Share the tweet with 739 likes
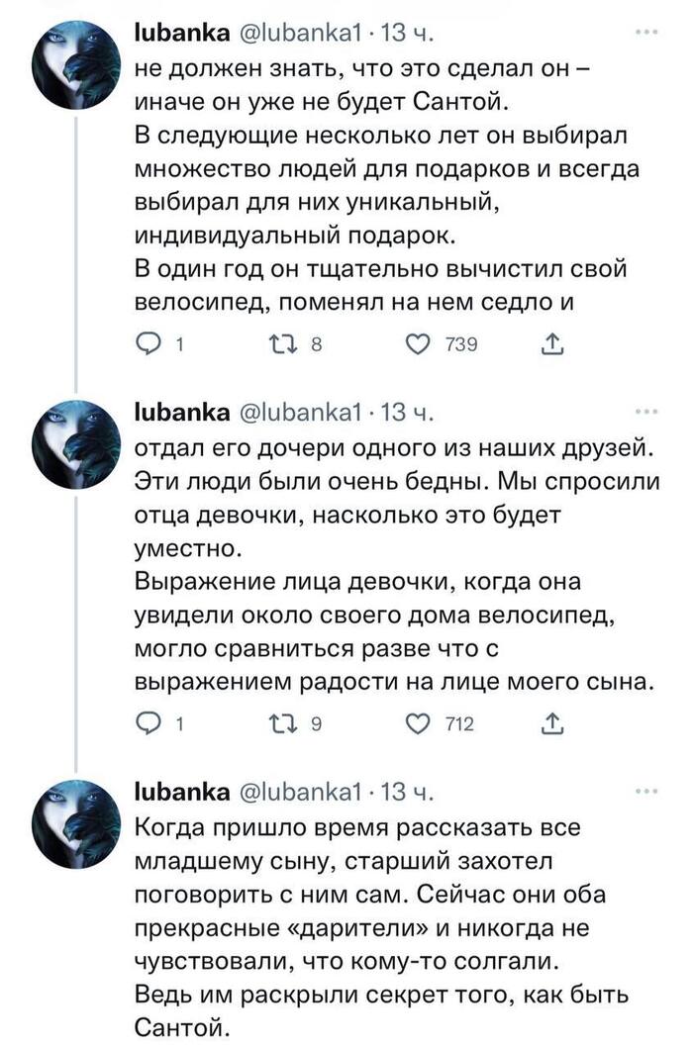Image resolution: width=693 pixels, height=1048 pixels. tap(546, 343)
